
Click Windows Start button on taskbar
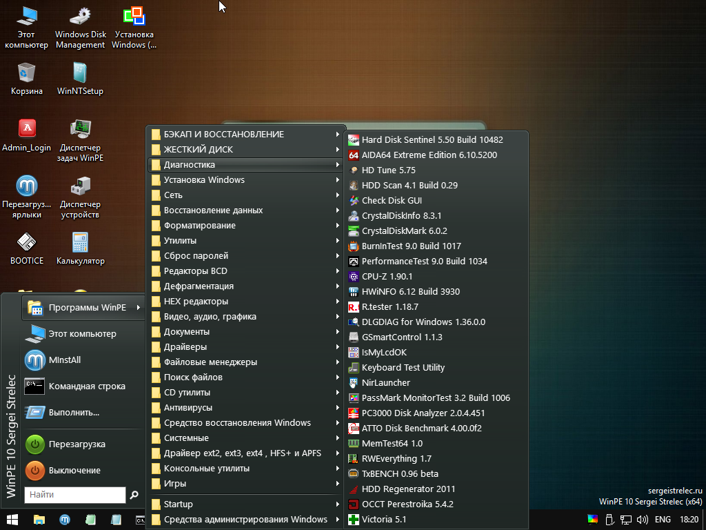pyautogui.click(x=12, y=520)
